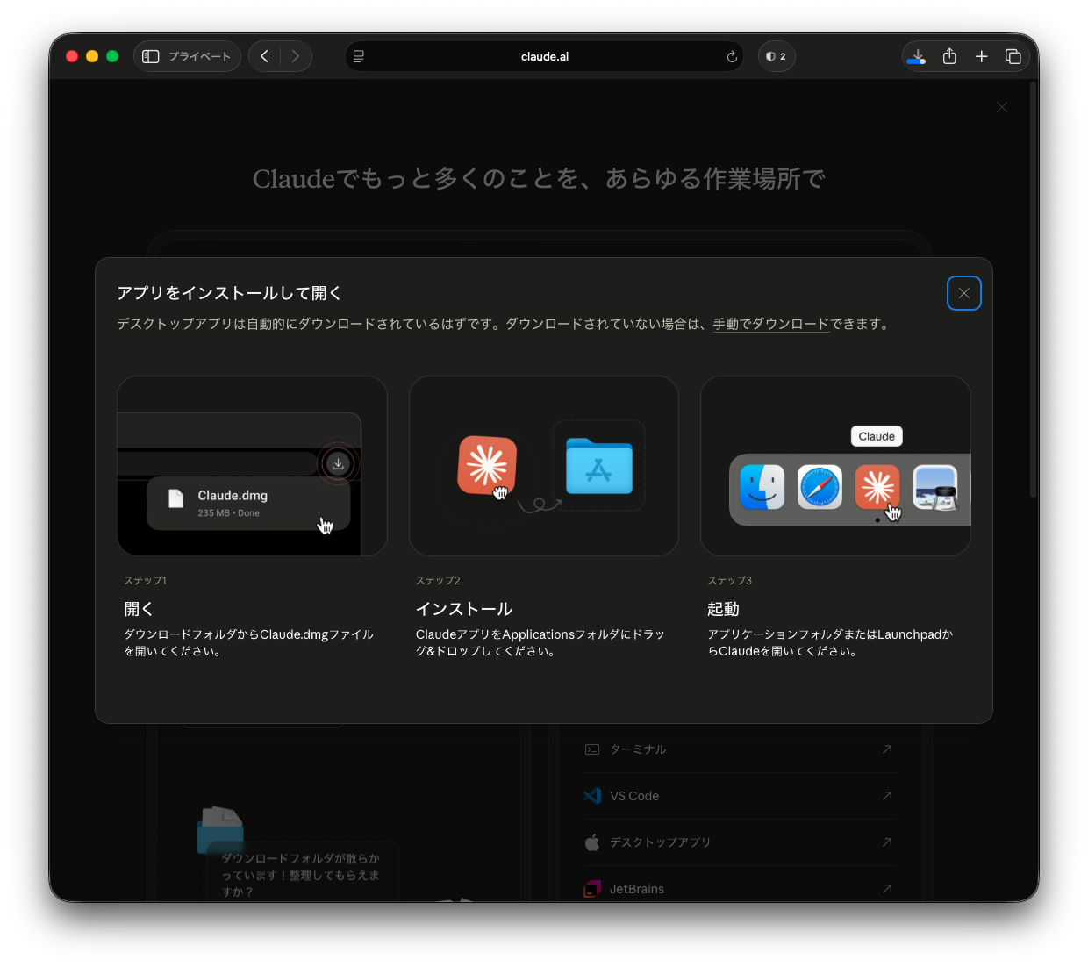Click the claude.ai address field
This screenshot has width=1088, height=967.
(544, 56)
